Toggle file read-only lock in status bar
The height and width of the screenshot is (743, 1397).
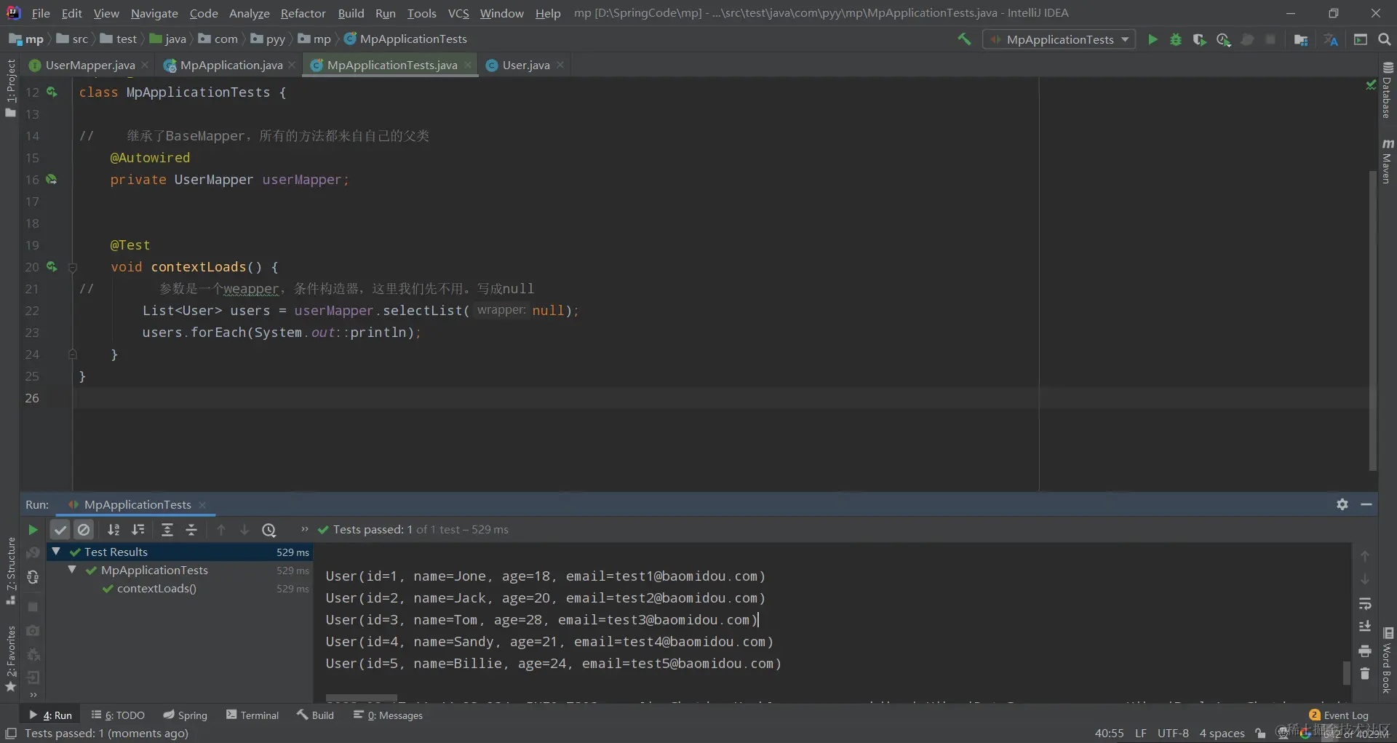click(x=1260, y=734)
